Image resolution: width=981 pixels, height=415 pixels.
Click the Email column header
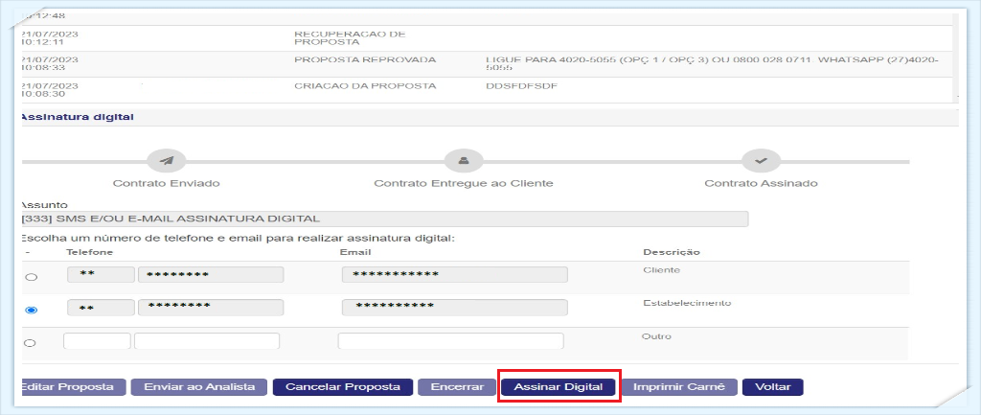355,252
